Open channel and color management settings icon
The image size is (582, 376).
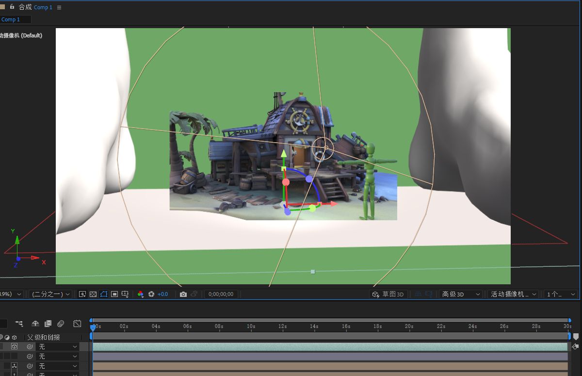140,294
